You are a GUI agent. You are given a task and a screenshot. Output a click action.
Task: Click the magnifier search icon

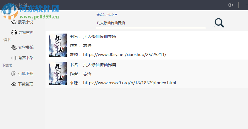(219, 23)
